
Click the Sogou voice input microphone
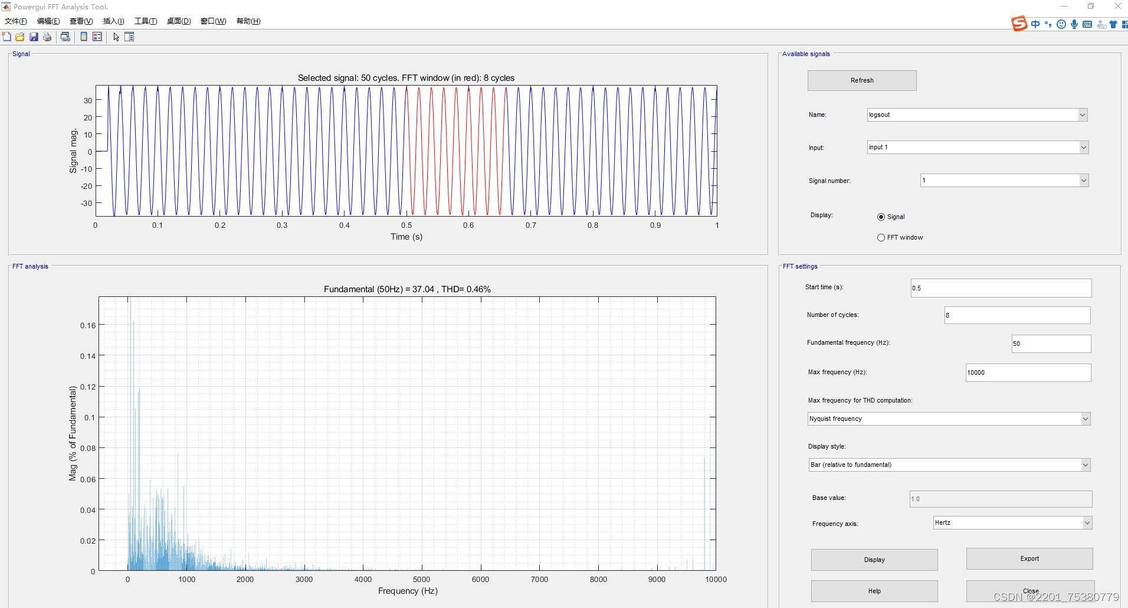(x=1074, y=24)
